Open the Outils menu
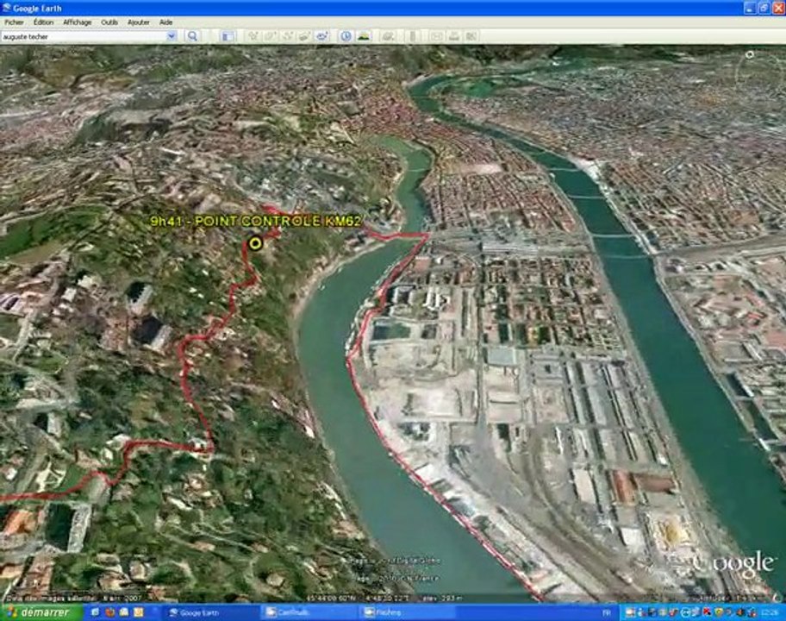Viewport: 786px width, 621px height. 109,22
